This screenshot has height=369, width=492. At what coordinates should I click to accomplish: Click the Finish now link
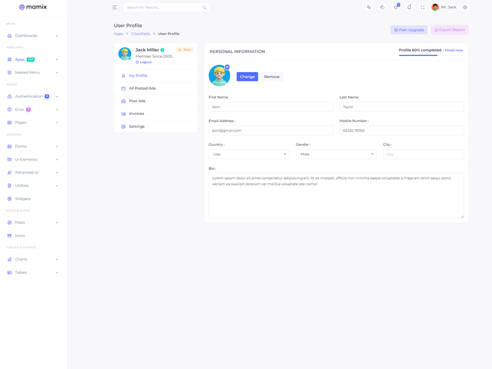pos(454,50)
